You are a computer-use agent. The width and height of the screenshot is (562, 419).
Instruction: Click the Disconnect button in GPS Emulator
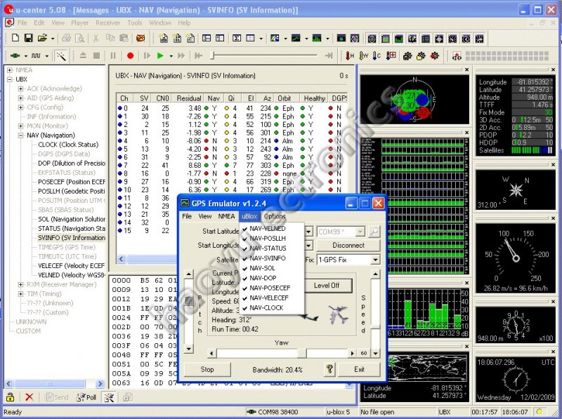coord(348,246)
